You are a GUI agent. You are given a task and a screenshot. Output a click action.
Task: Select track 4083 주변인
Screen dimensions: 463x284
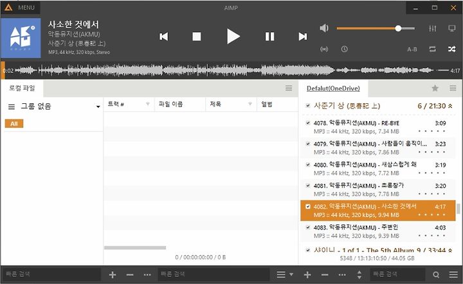click(x=377, y=231)
